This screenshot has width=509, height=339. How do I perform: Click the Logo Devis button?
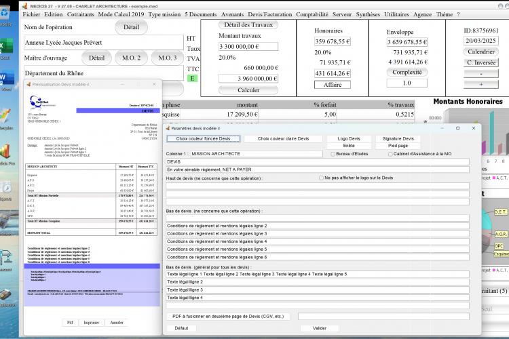pyautogui.click(x=349, y=139)
